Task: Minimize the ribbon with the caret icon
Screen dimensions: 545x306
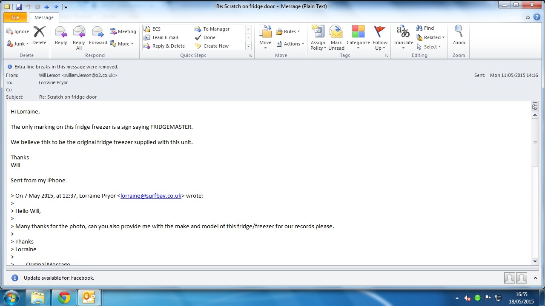Action: (x=528, y=17)
